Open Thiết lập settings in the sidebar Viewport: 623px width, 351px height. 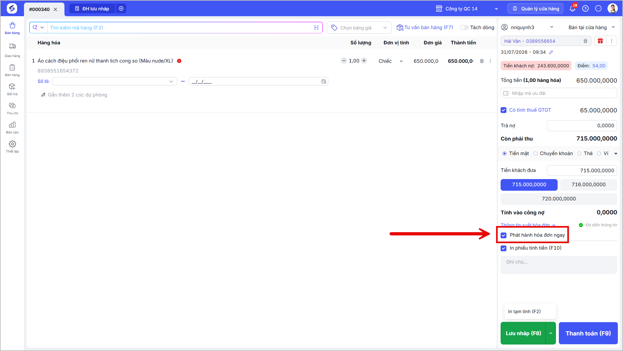pos(12,147)
